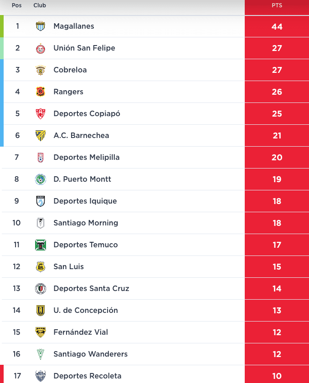Screen dimensions: 309x383
Task: Click the D. Puerto Montt crest
Action: 41,179
